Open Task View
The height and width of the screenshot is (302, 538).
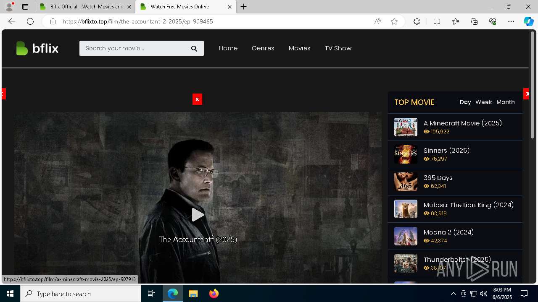[151, 294]
